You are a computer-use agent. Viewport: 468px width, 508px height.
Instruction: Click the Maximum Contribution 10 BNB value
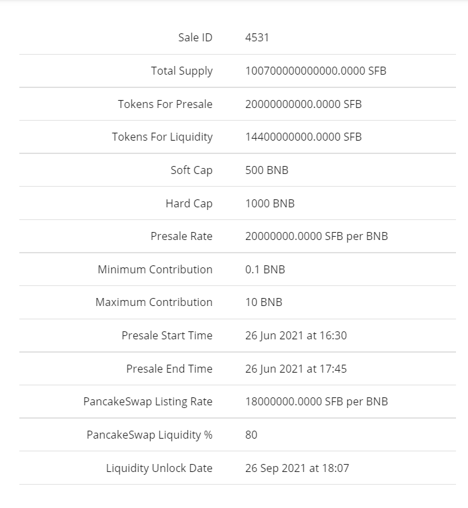(x=263, y=302)
